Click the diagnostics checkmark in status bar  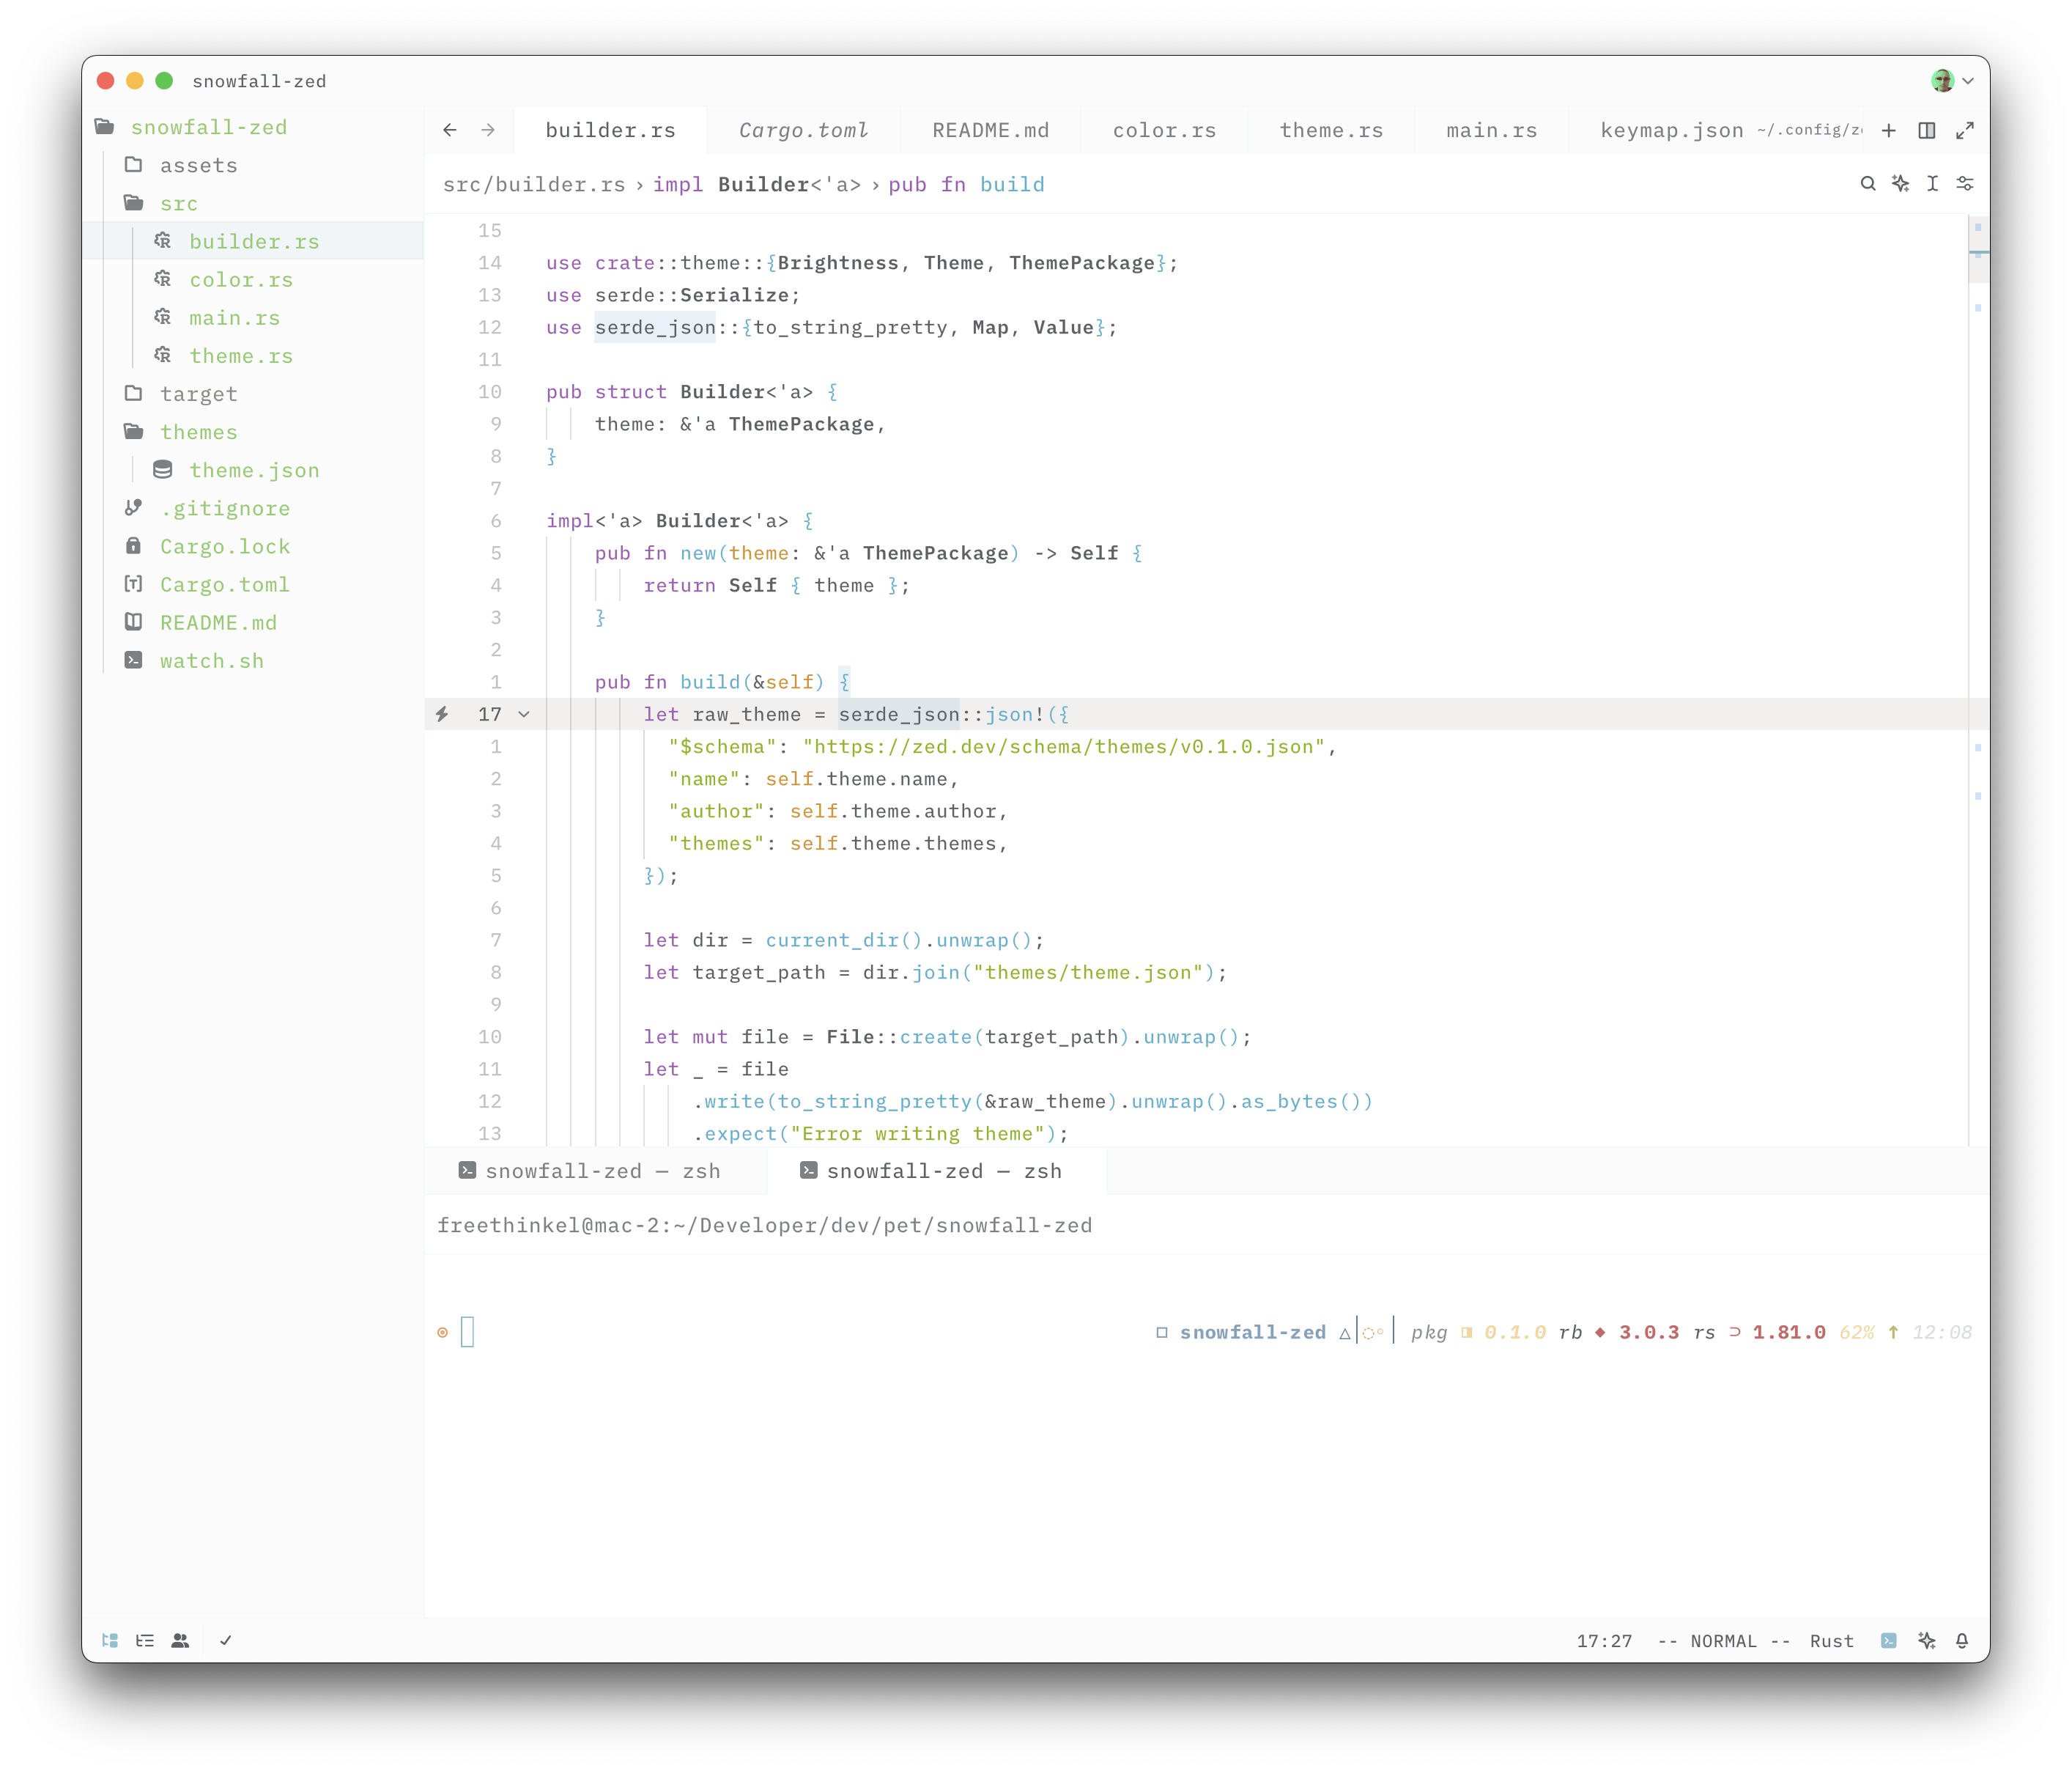click(x=226, y=1641)
